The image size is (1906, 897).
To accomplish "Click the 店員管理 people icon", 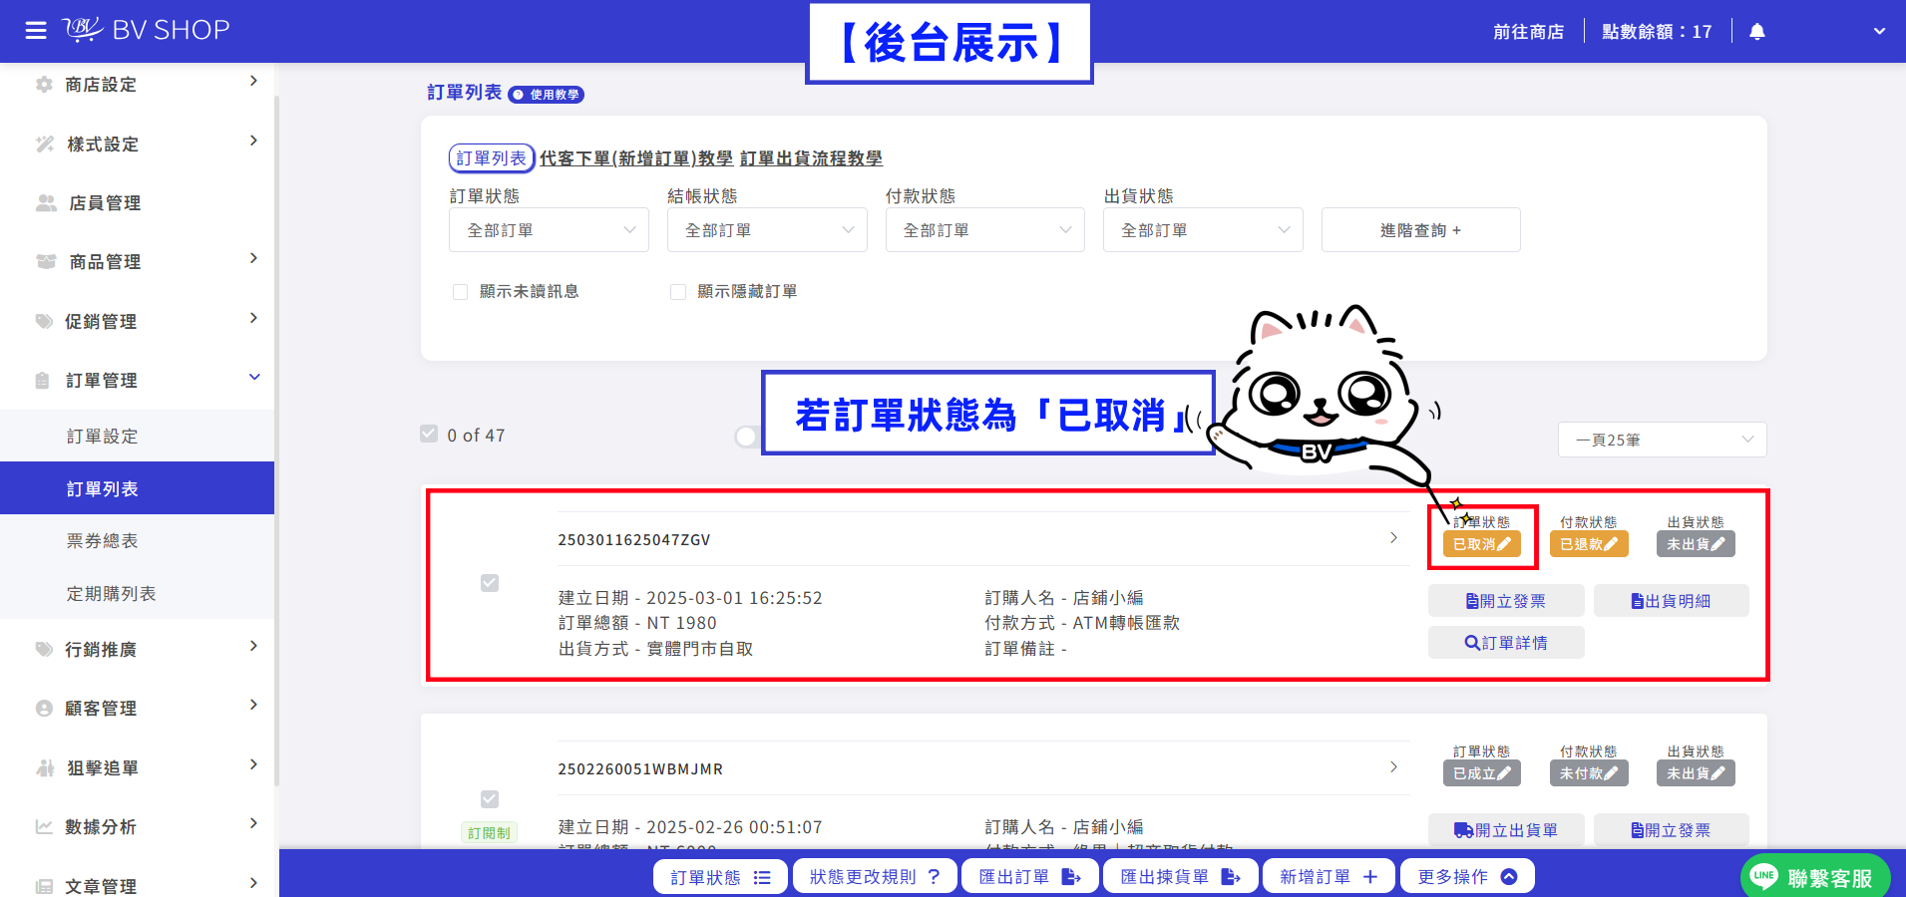I will pos(46,203).
